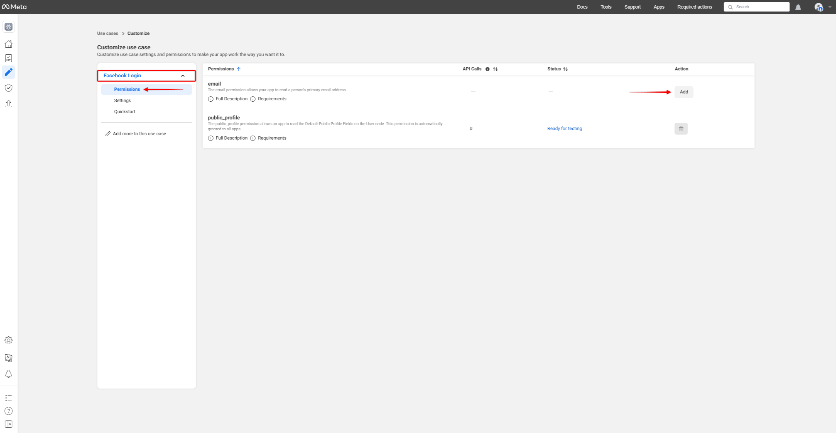Open App settings gear icon in sidebar
This screenshot has height=433, width=836.
(9, 340)
